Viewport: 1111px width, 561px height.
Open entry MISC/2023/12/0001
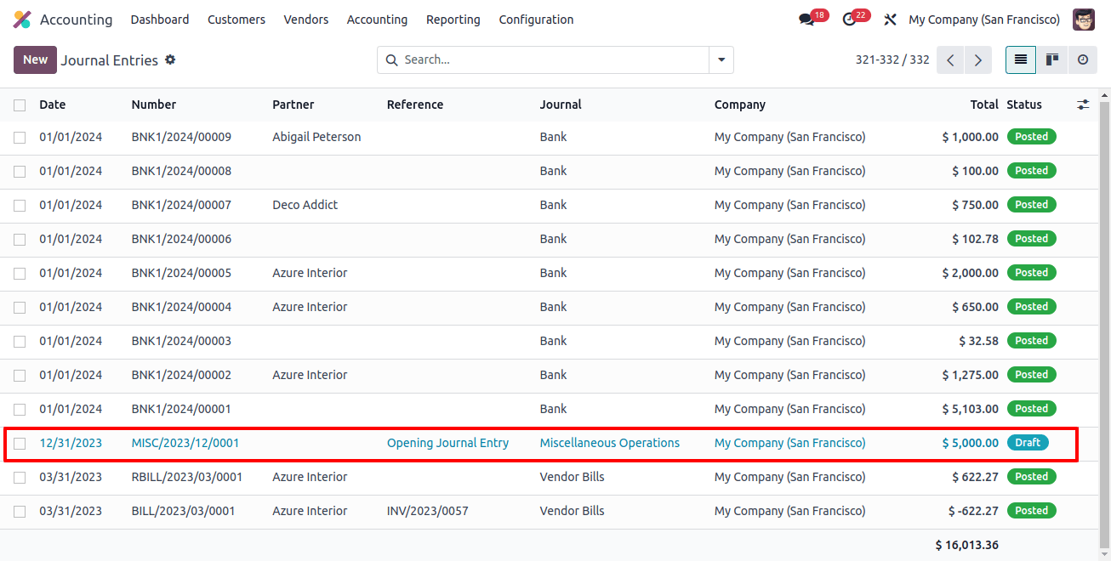click(x=185, y=443)
